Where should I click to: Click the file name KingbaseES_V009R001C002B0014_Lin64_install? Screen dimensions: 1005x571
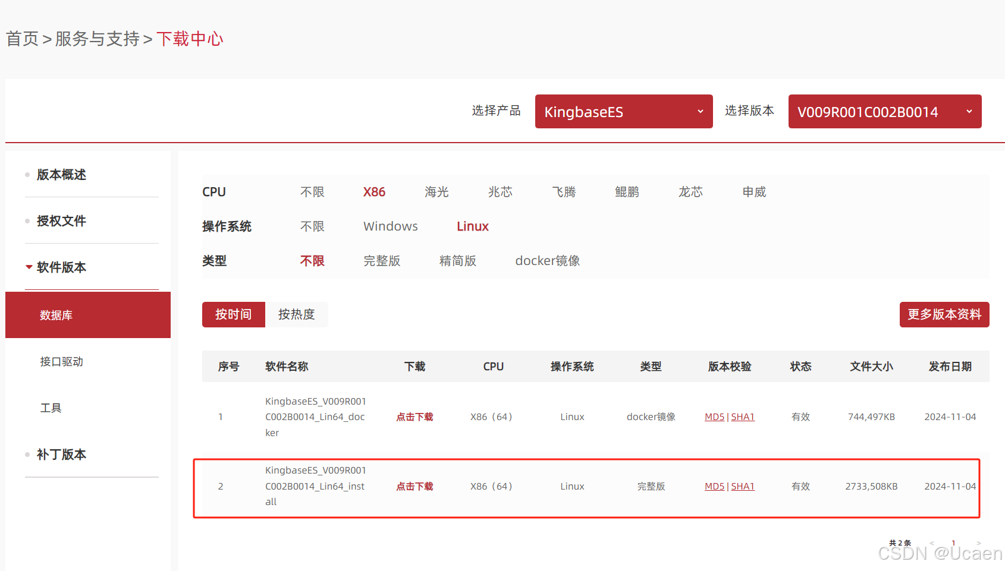316,486
